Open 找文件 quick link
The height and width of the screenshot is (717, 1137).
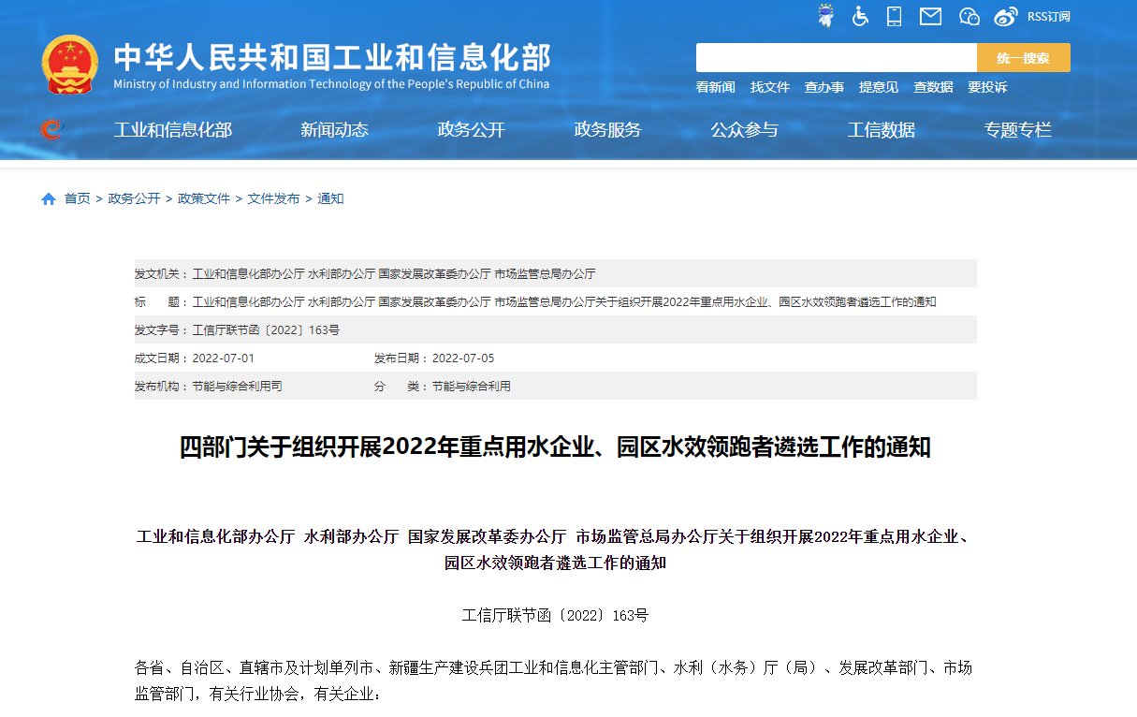770,87
